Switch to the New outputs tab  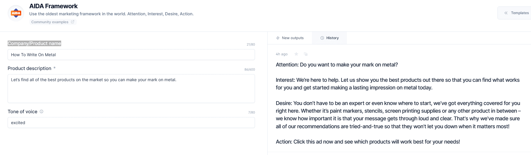coord(290,38)
